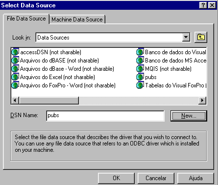Click the icon beside Banco de dados MS Acce
The width and height of the screenshot is (218, 185).
tap(140, 61)
